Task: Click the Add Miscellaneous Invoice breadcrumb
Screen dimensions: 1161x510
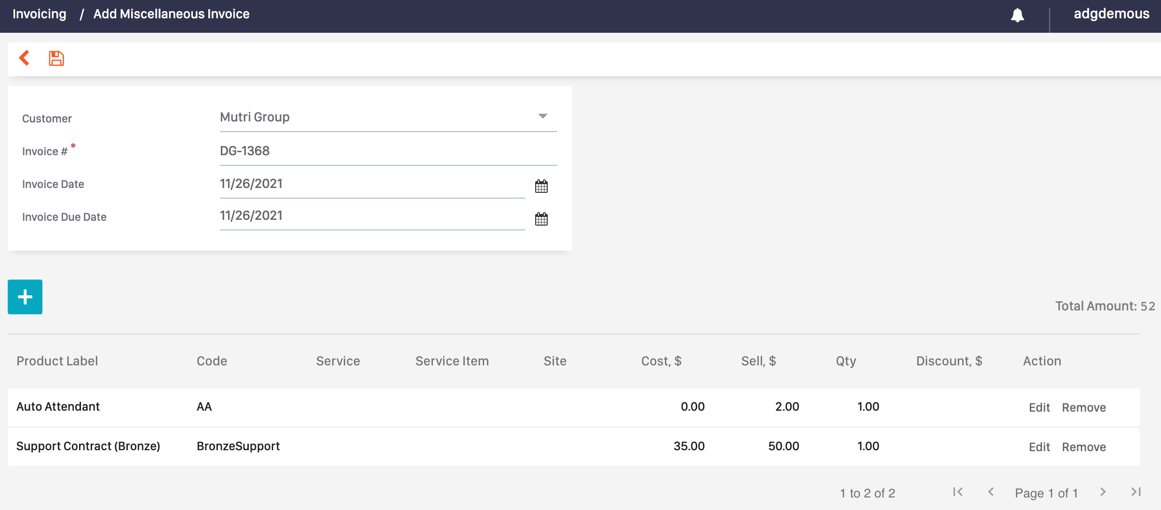Action: [x=171, y=14]
